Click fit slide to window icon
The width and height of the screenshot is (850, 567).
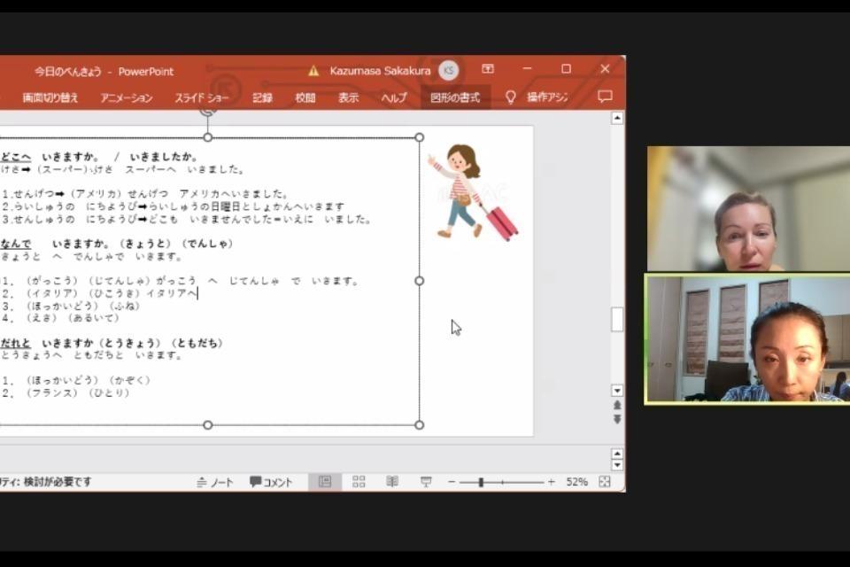tap(605, 482)
